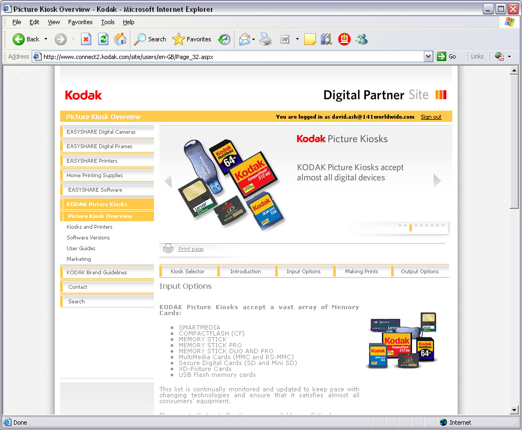Click the Internet zone globe in status bar
The width and height of the screenshot is (522, 430).
(443, 422)
